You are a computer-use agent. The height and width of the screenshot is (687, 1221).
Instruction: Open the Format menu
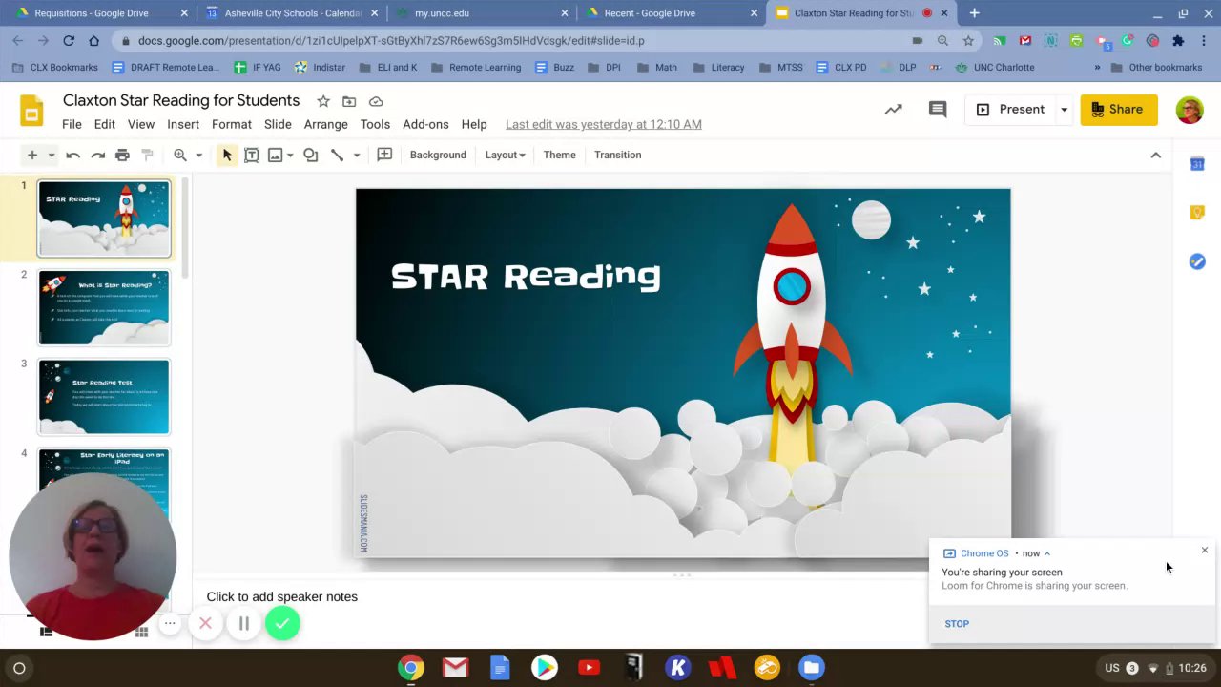232,124
